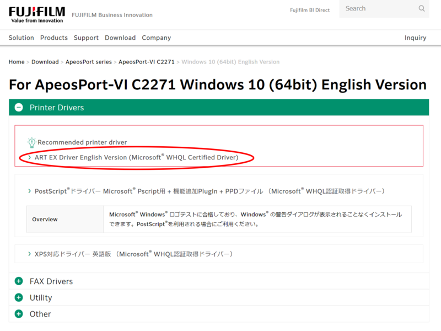Expand the Utility section

coord(41,298)
